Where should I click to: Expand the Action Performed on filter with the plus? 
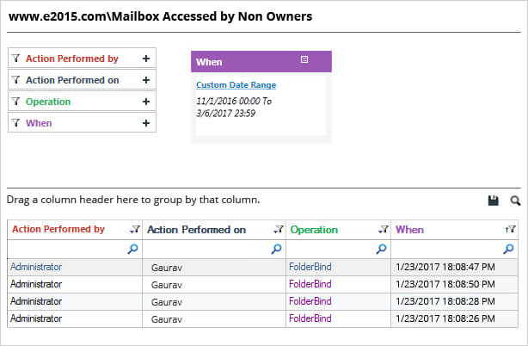(x=146, y=80)
